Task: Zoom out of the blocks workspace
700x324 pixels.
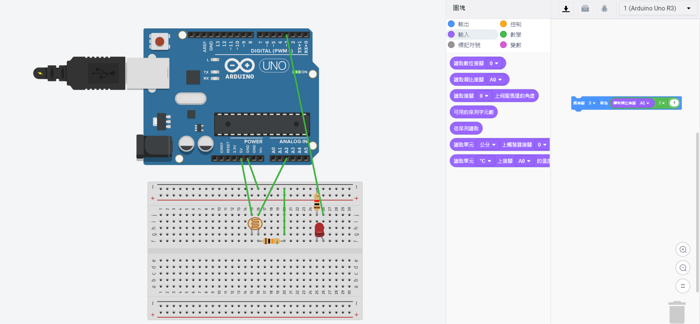Action: point(683,268)
